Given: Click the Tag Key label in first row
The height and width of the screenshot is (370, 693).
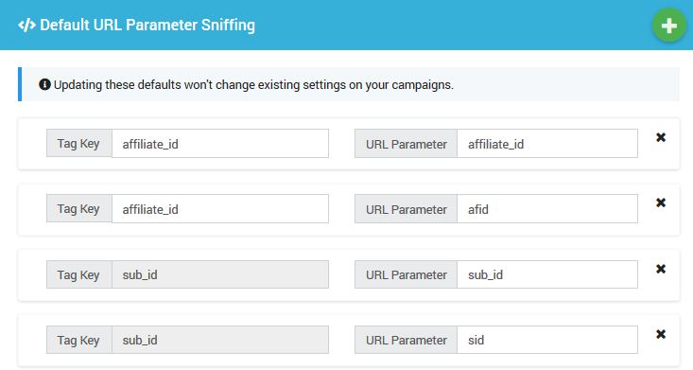Looking at the screenshot, I should coord(79,144).
